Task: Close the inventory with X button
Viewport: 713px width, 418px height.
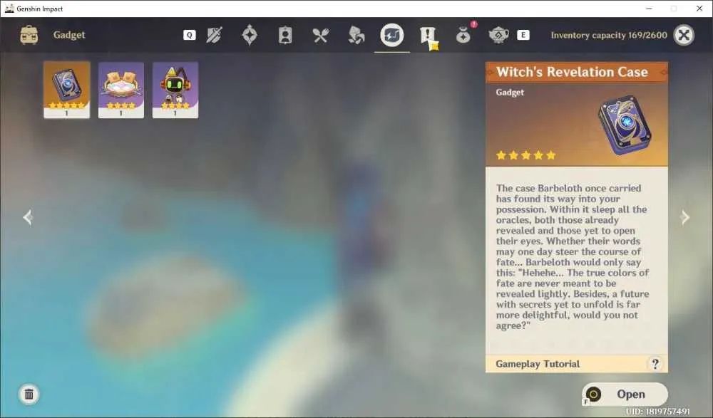Action: click(684, 35)
